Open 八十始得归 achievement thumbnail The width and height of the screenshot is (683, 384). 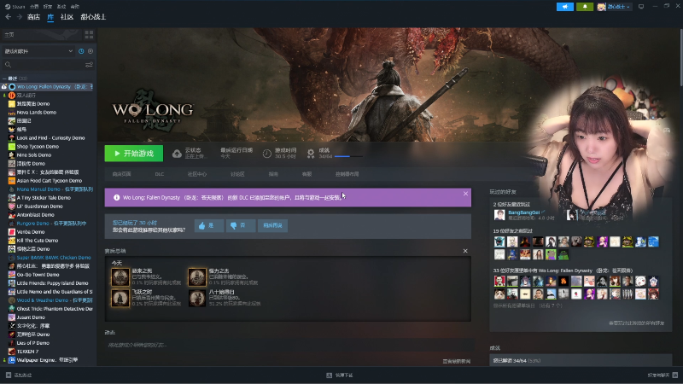pos(197,298)
